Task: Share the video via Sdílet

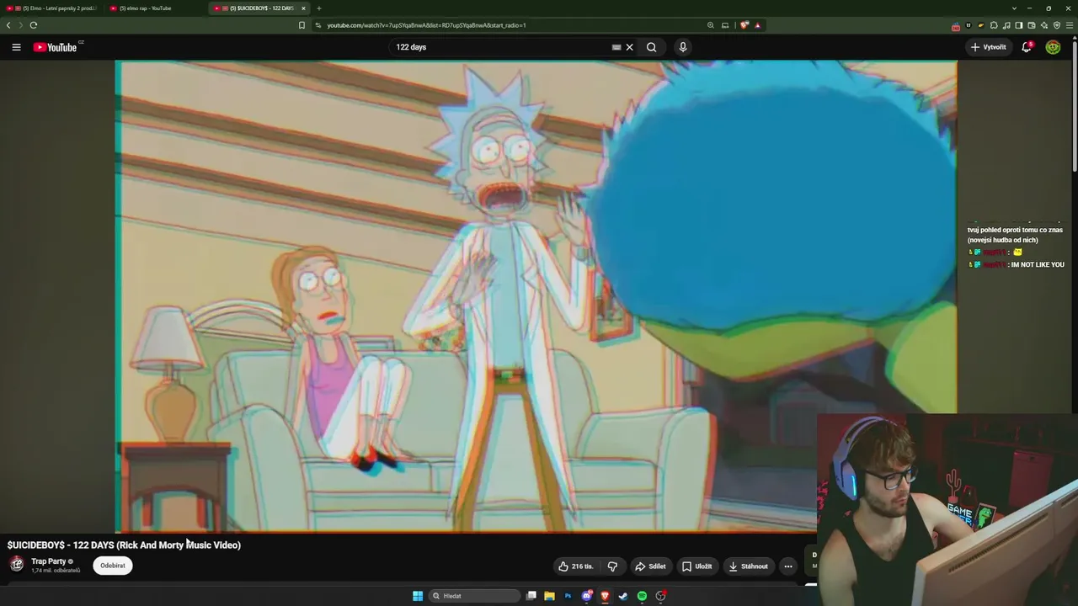Action: coord(650,566)
